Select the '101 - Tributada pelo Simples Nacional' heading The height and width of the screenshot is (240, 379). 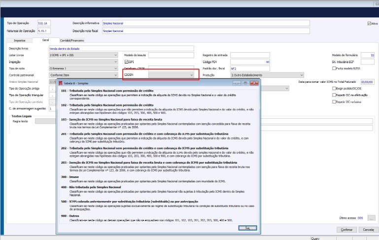pos(107,91)
